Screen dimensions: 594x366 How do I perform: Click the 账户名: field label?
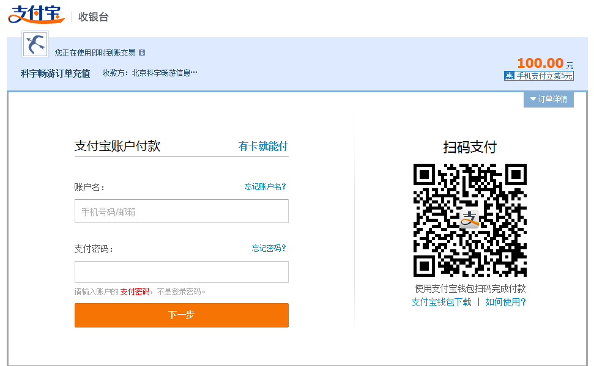(89, 188)
